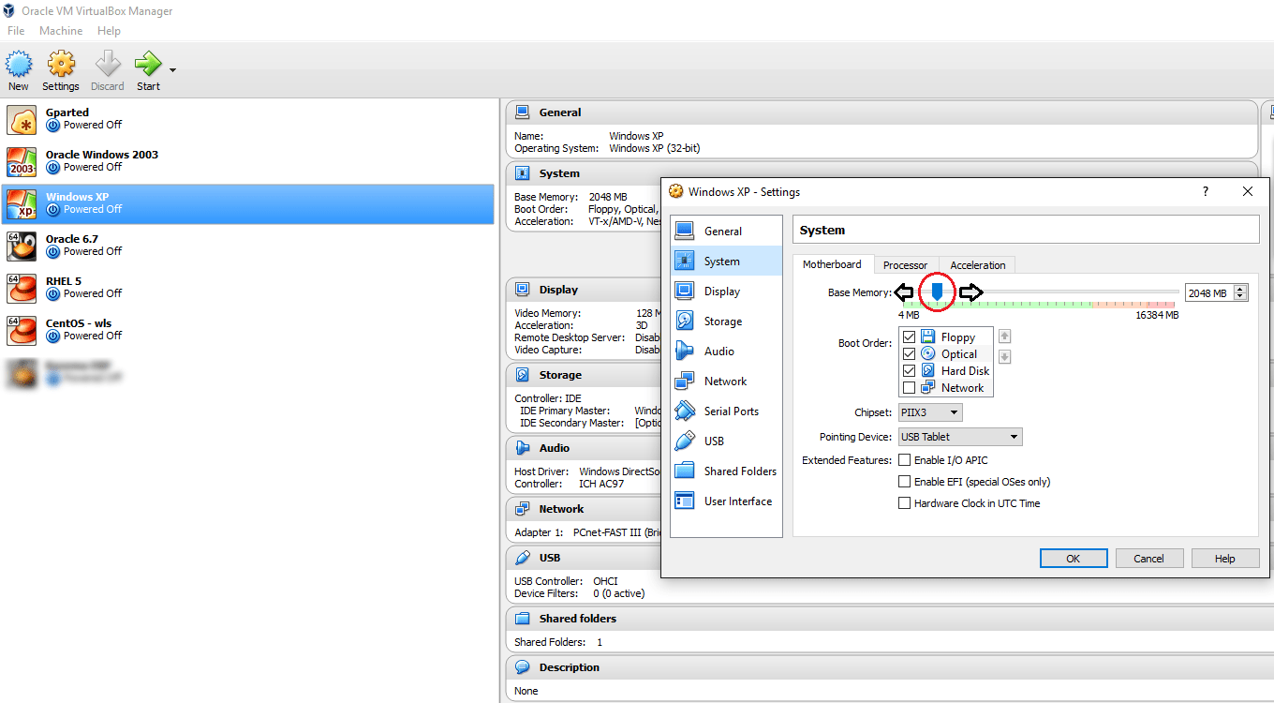The height and width of the screenshot is (703, 1274).
Task: Close the Windows XP Settings dialog
Action: click(1248, 191)
